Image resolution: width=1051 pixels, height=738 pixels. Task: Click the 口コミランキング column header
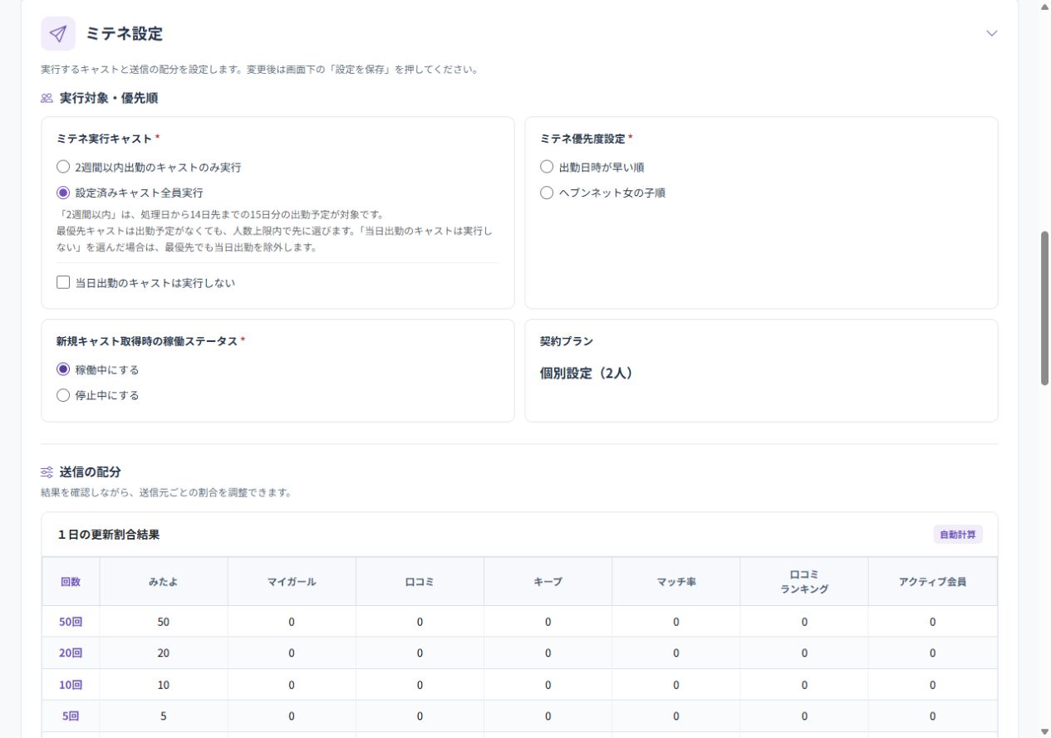(x=804, y=581)
